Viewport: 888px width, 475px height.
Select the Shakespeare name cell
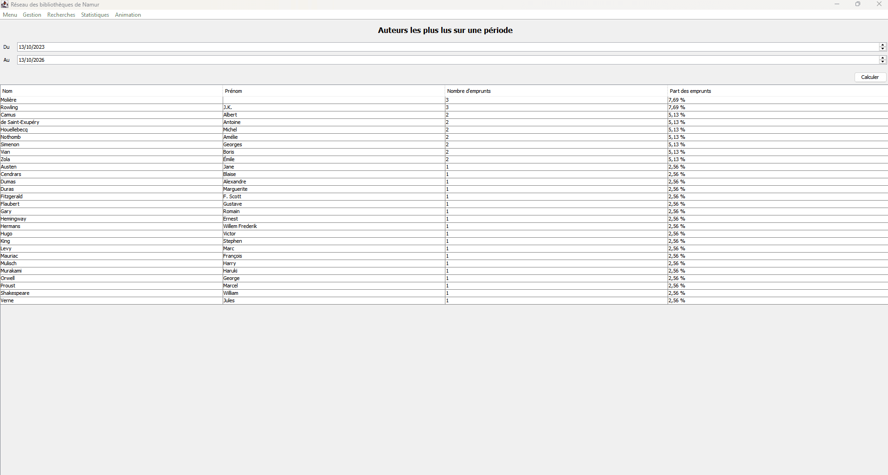(x=111, y=293)
